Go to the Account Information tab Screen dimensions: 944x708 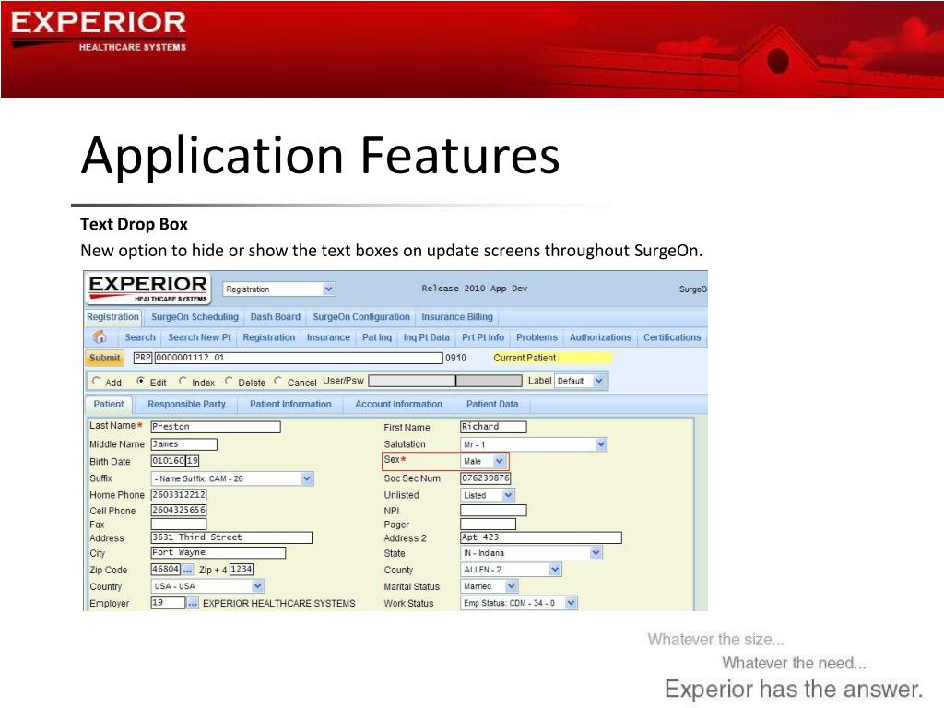[398, 404]
